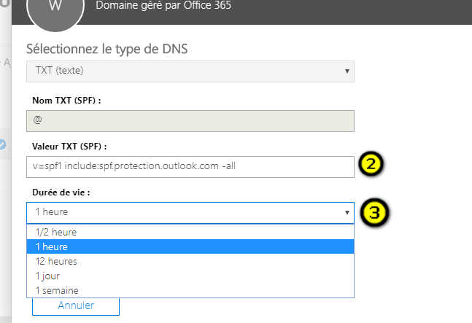Click the yellow number 2 marker
Screen dimensions: 472x323
coord(371,165)
